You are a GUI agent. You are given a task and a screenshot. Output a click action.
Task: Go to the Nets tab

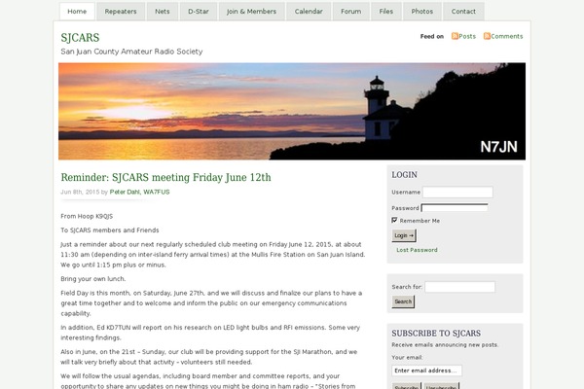pyautogui.click(x=163, y=12)
